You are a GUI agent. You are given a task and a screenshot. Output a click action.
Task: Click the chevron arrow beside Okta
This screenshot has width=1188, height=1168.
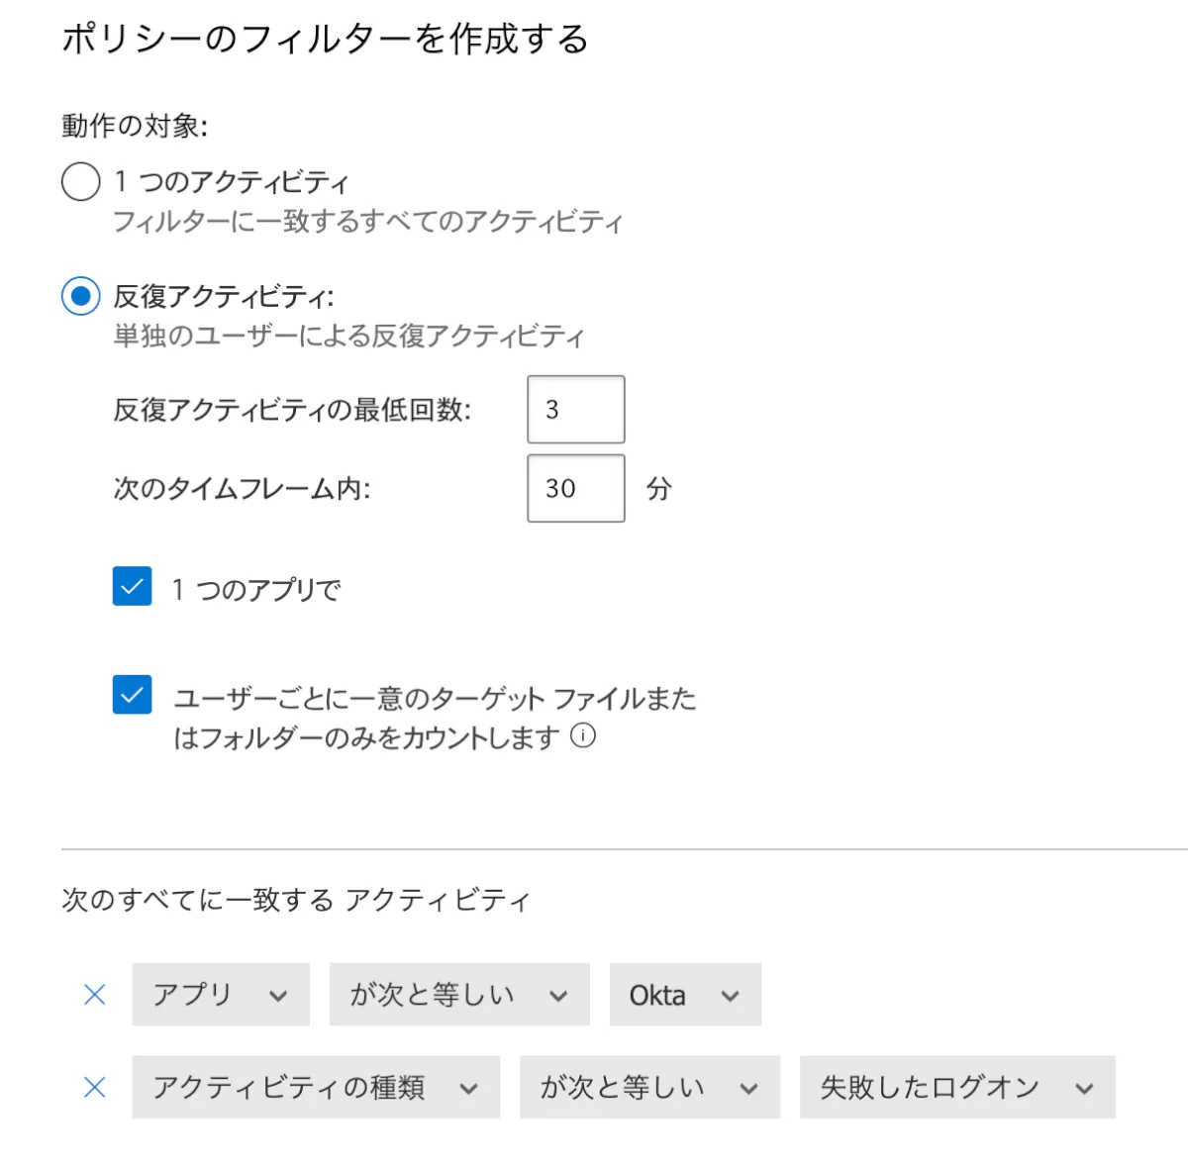[x=731, y=996]
